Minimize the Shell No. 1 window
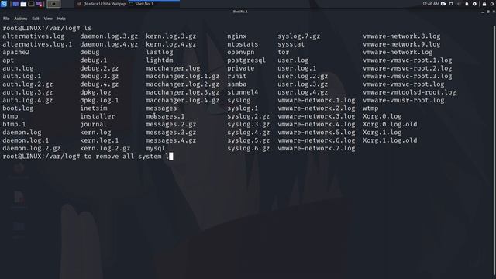496x279 pixels. pyautogui.click(x=482, y=12)
